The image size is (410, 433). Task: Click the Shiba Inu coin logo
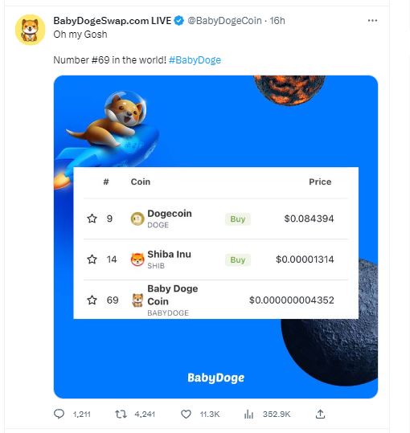pyautogui.click(x=137, y=259)
